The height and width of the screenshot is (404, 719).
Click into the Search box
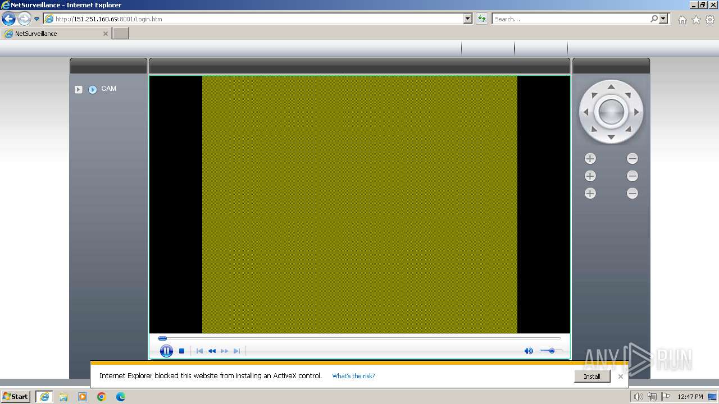(x=570, y=19)
